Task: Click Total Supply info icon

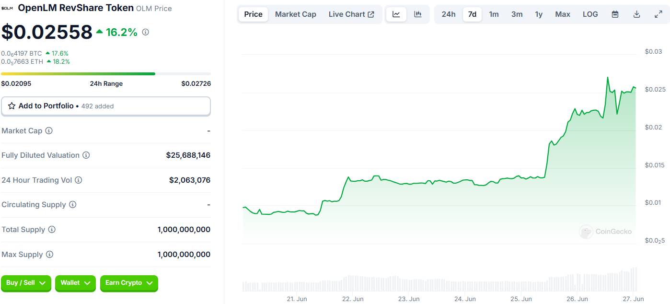Action: [52, 230]
